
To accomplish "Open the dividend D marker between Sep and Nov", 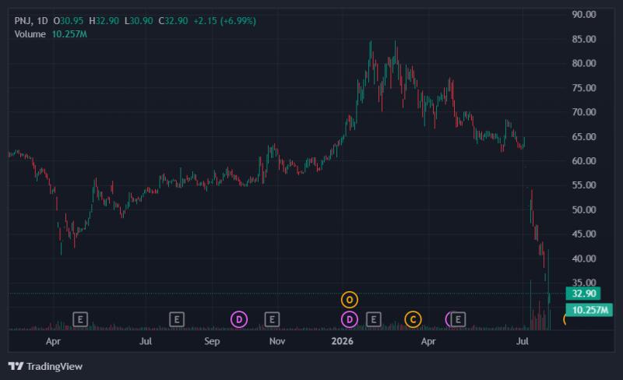I will coord(239,319).
